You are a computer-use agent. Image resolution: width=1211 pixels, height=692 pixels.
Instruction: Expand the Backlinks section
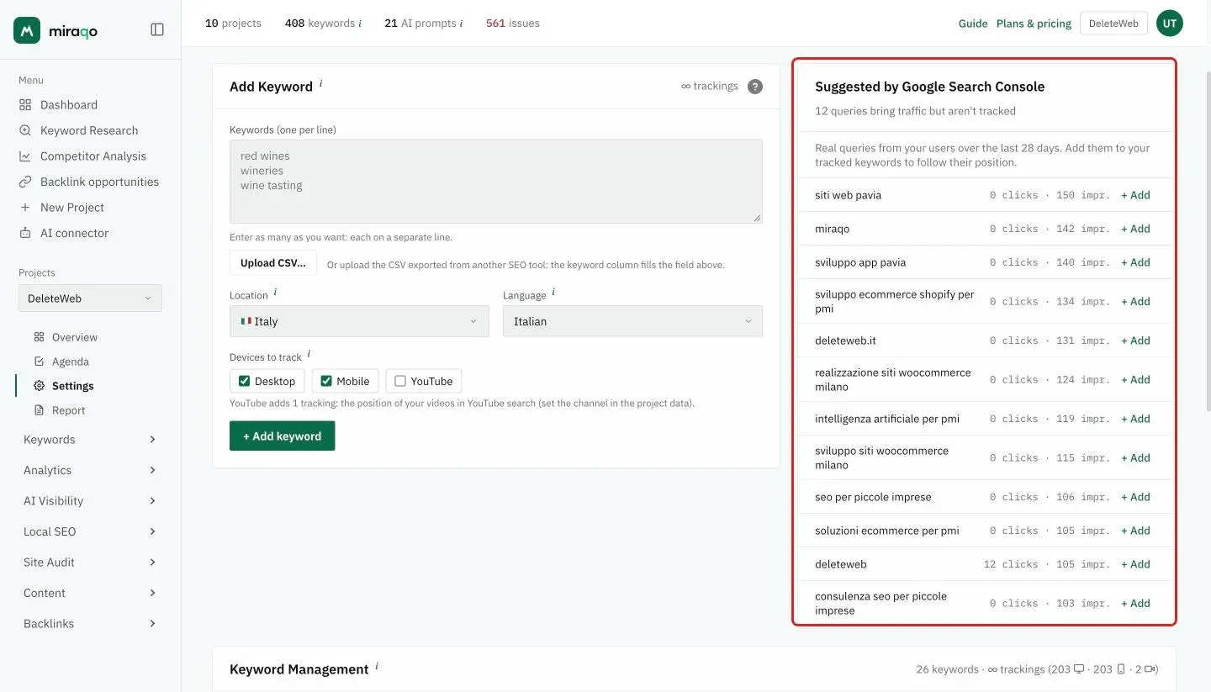90,624
